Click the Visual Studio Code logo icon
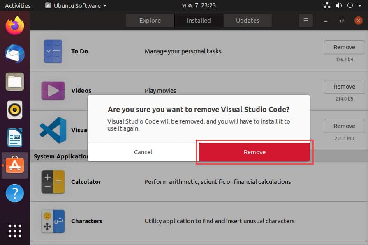368x245 pixels. coord(53,130)
